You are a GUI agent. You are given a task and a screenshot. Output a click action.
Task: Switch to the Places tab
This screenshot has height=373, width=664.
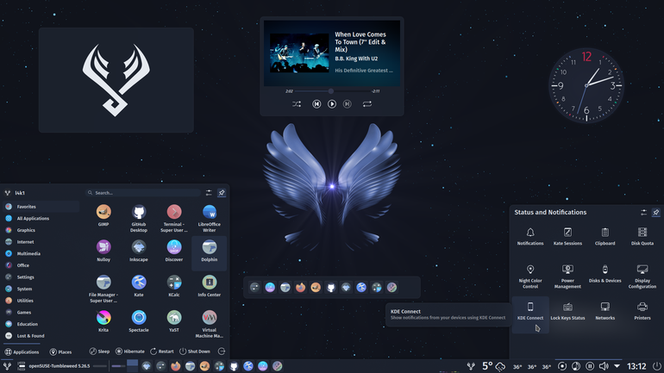[60, 351]
